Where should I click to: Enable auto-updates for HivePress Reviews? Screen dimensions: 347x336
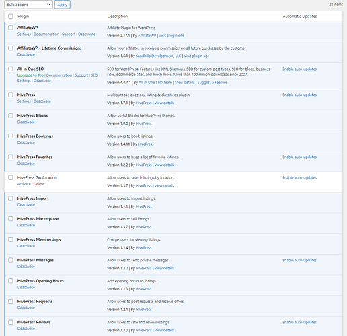pos(300,322)
